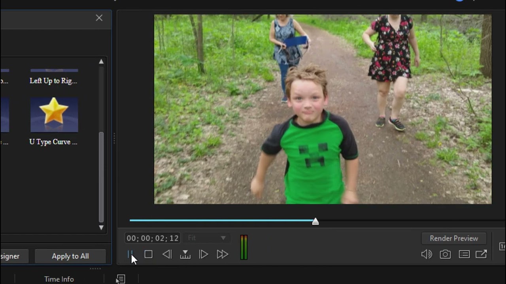Click the fast forward button
Viewport: 506px width, 284px height.
(x=222, y=254)
